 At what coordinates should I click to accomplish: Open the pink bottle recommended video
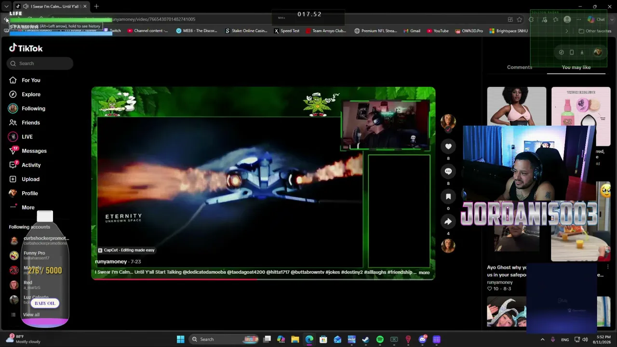[x=581, y=107]
